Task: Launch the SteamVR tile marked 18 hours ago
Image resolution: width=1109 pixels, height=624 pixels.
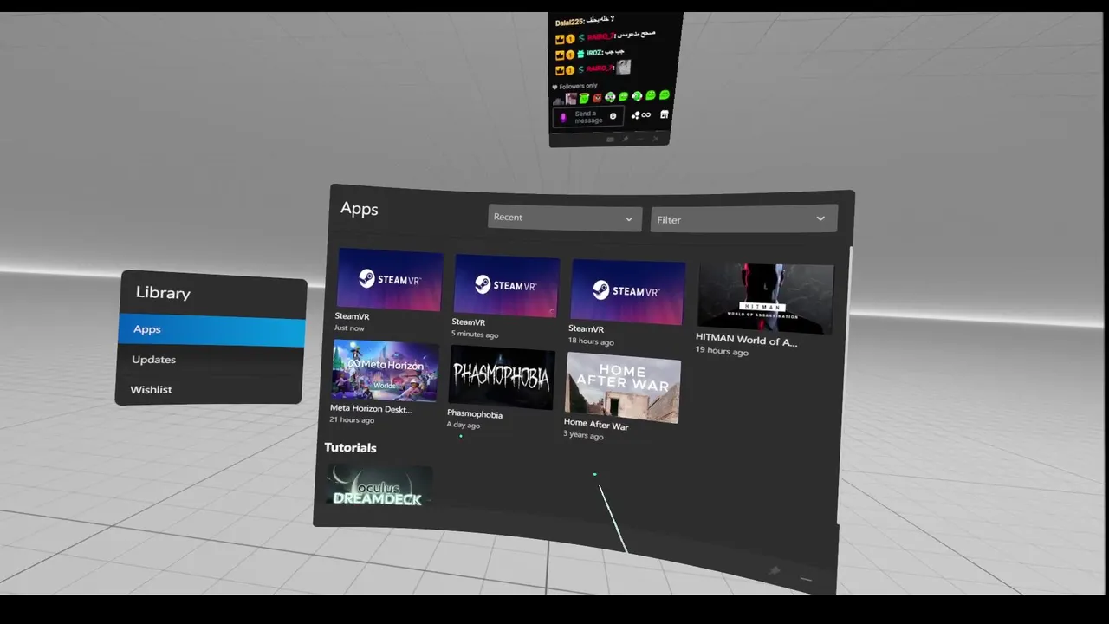Action: [x=627, y=292]
